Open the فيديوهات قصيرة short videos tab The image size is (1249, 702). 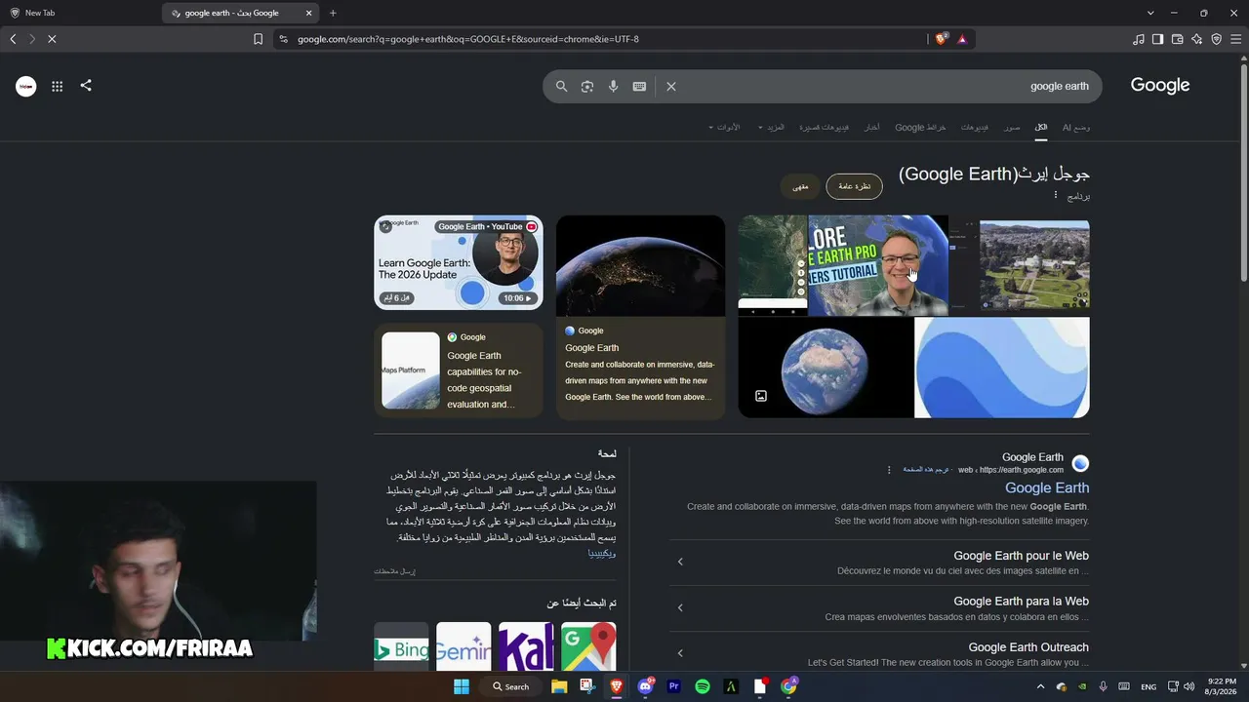pos(825,128)
